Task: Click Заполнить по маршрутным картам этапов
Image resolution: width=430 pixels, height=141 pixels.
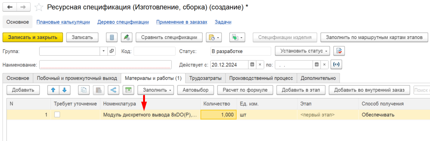Action: [375, 38]
